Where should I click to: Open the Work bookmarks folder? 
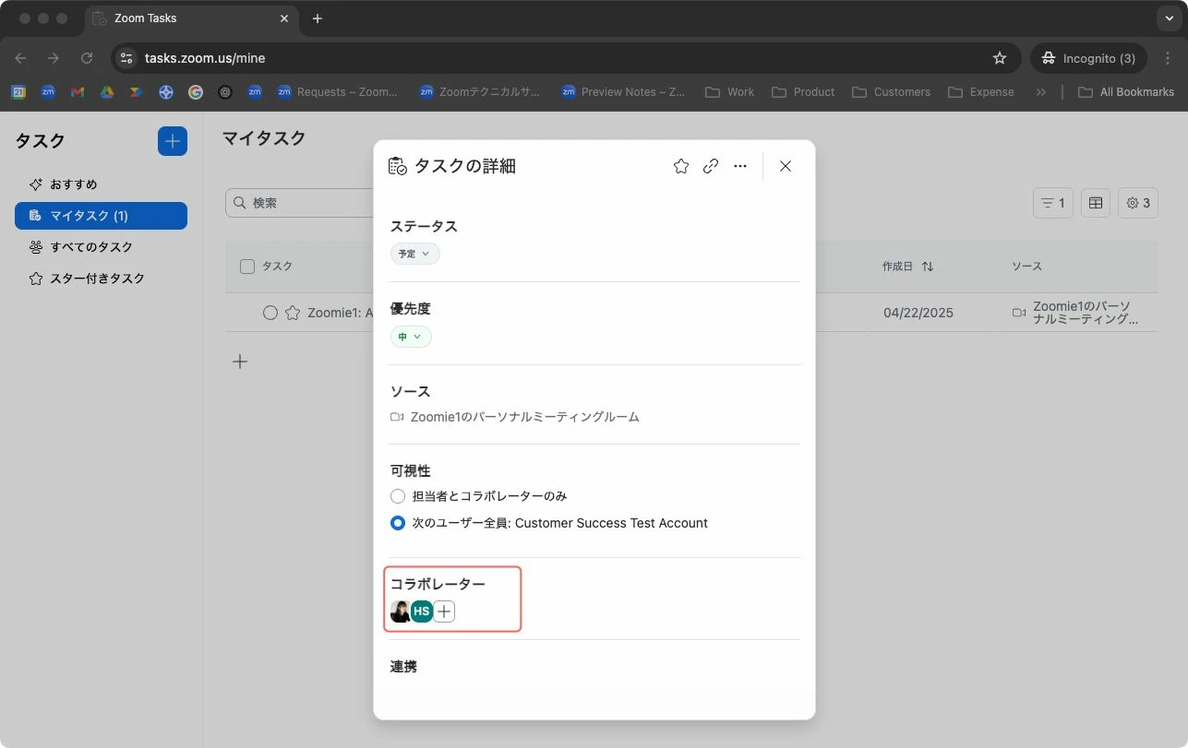tap(729, 92)
